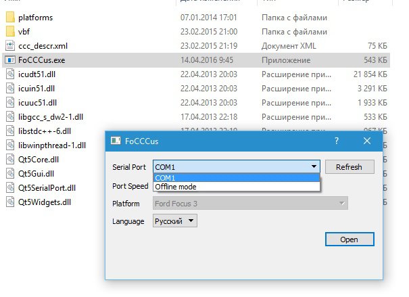Click the 'Language' label
409x297 pixels.
128,221
